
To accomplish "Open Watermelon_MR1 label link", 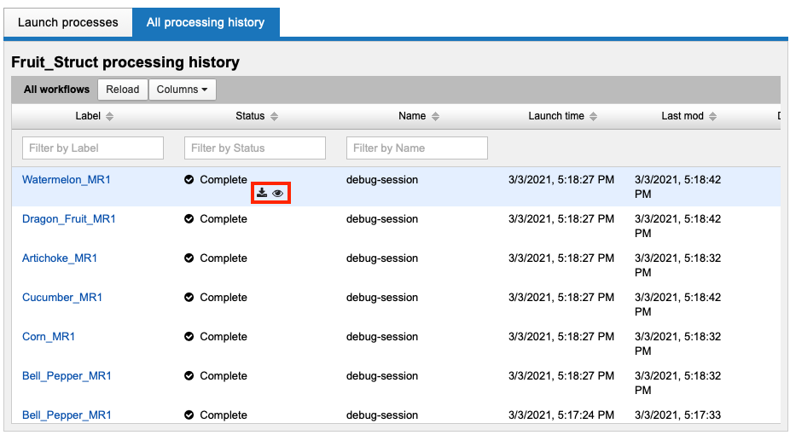I will [67, 180].
